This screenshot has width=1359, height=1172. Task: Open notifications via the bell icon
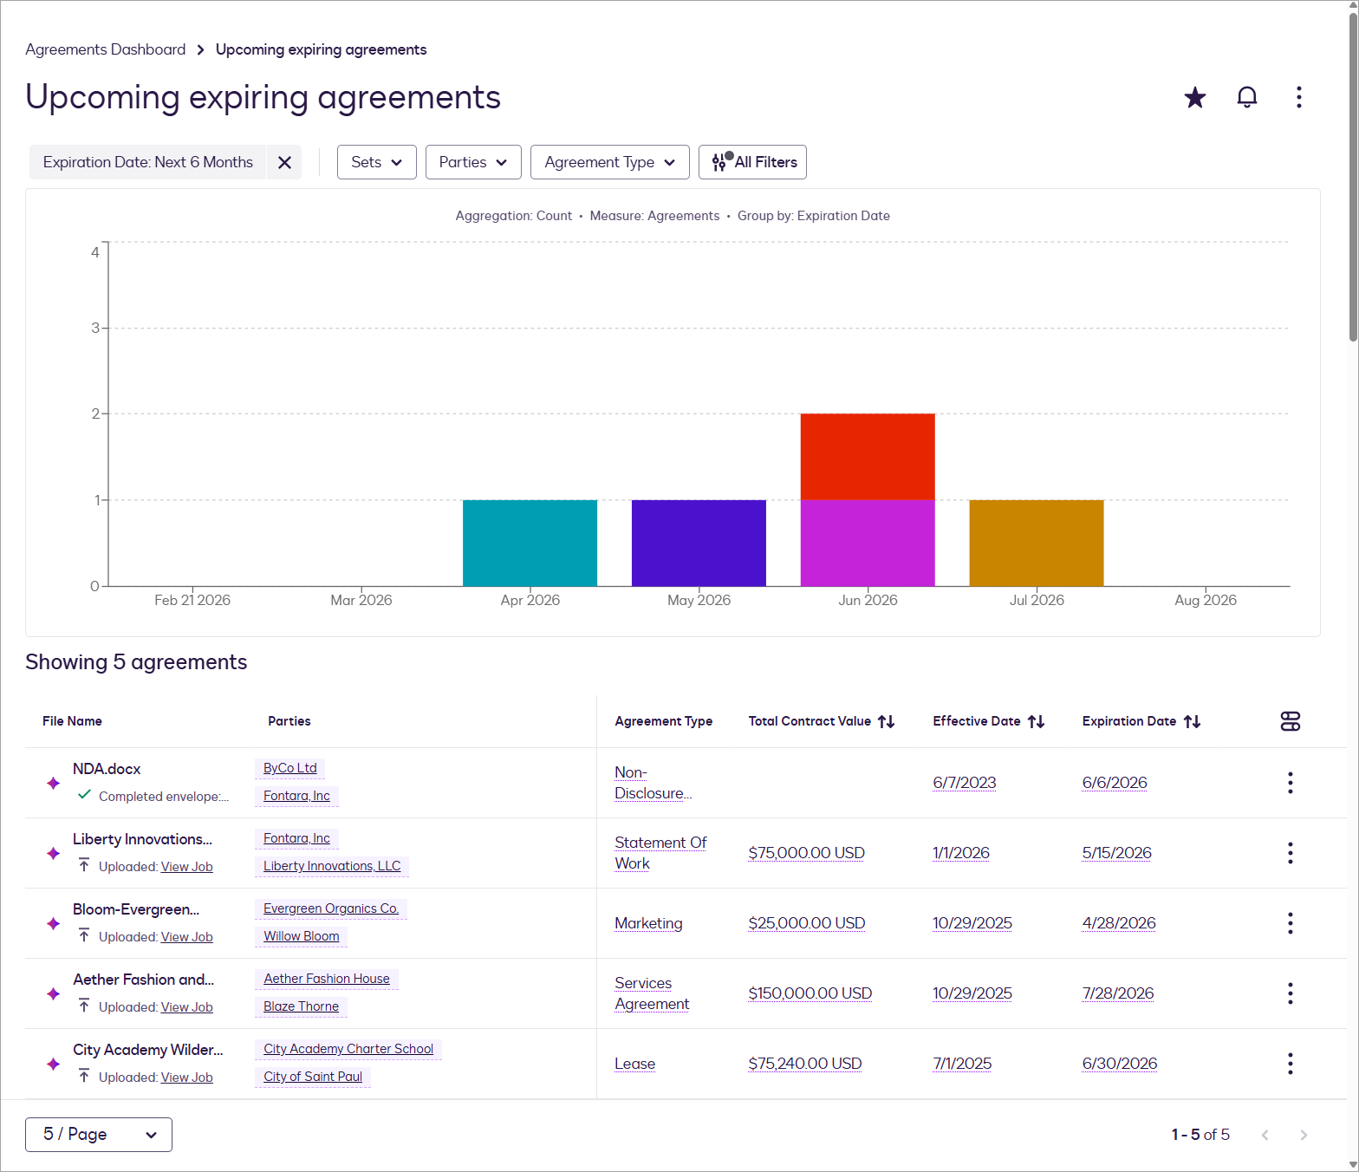(x=1247, y=97)
